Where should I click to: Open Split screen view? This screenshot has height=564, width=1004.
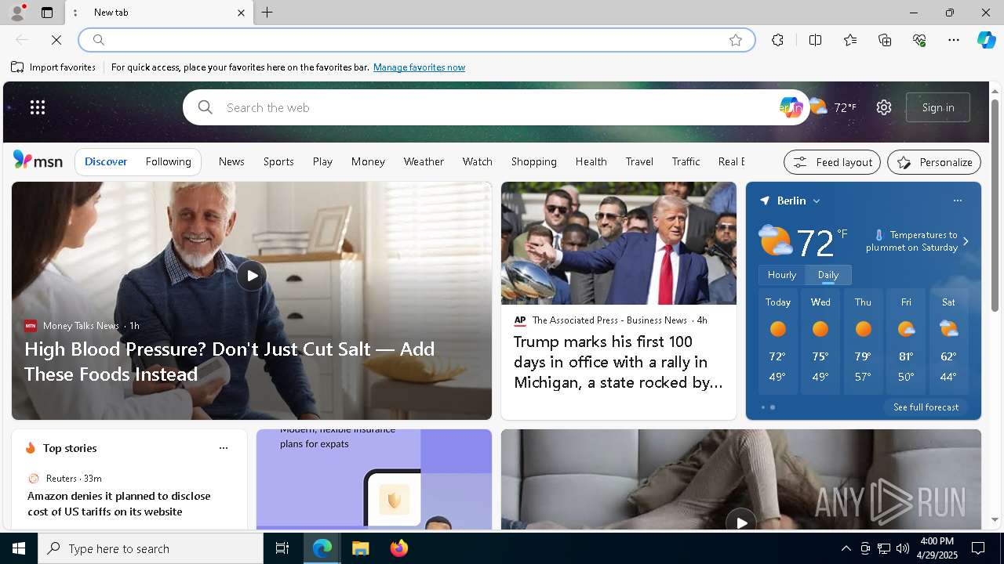(x=815, y=40)
